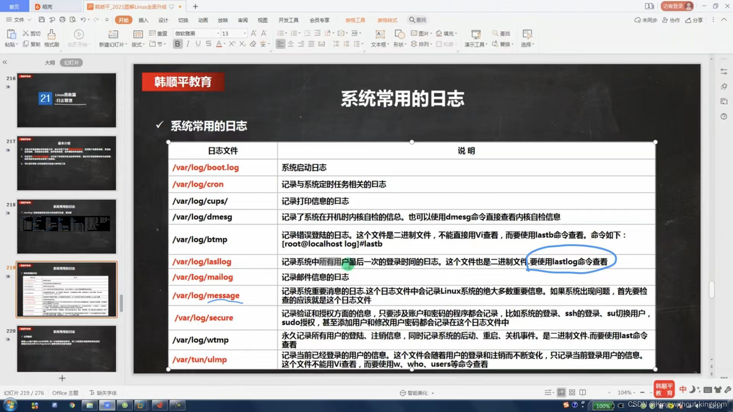Select slide 218 thumbnail

tap(66, 227)
